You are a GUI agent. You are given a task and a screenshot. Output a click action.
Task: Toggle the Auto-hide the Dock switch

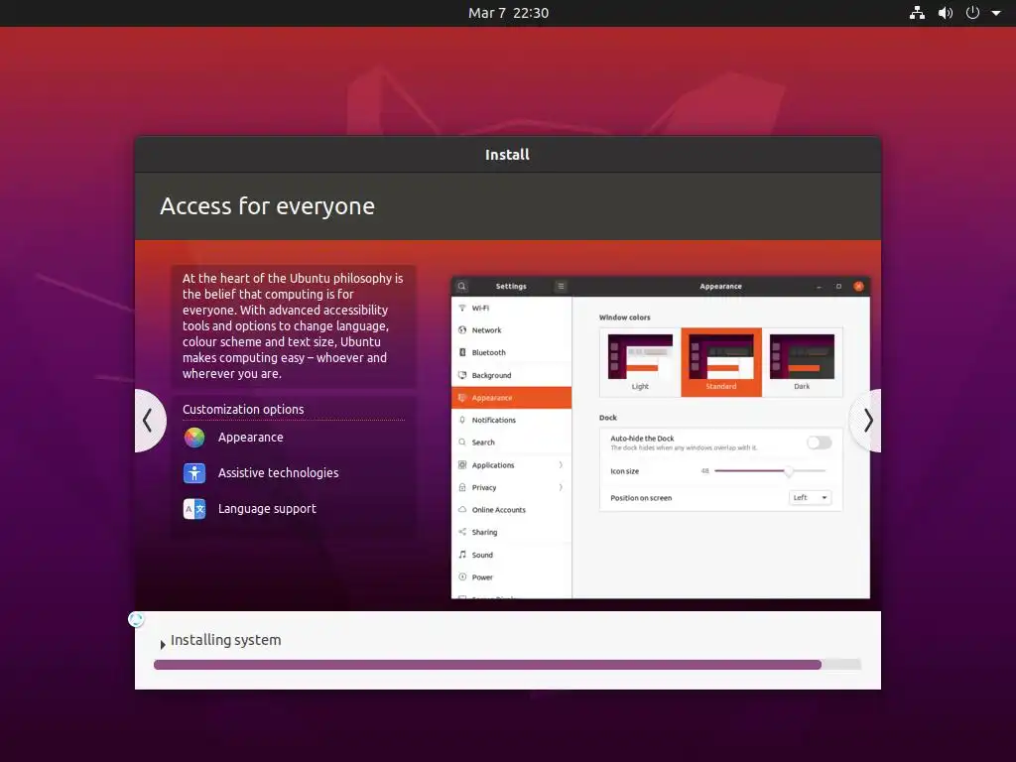click(819, 443)
